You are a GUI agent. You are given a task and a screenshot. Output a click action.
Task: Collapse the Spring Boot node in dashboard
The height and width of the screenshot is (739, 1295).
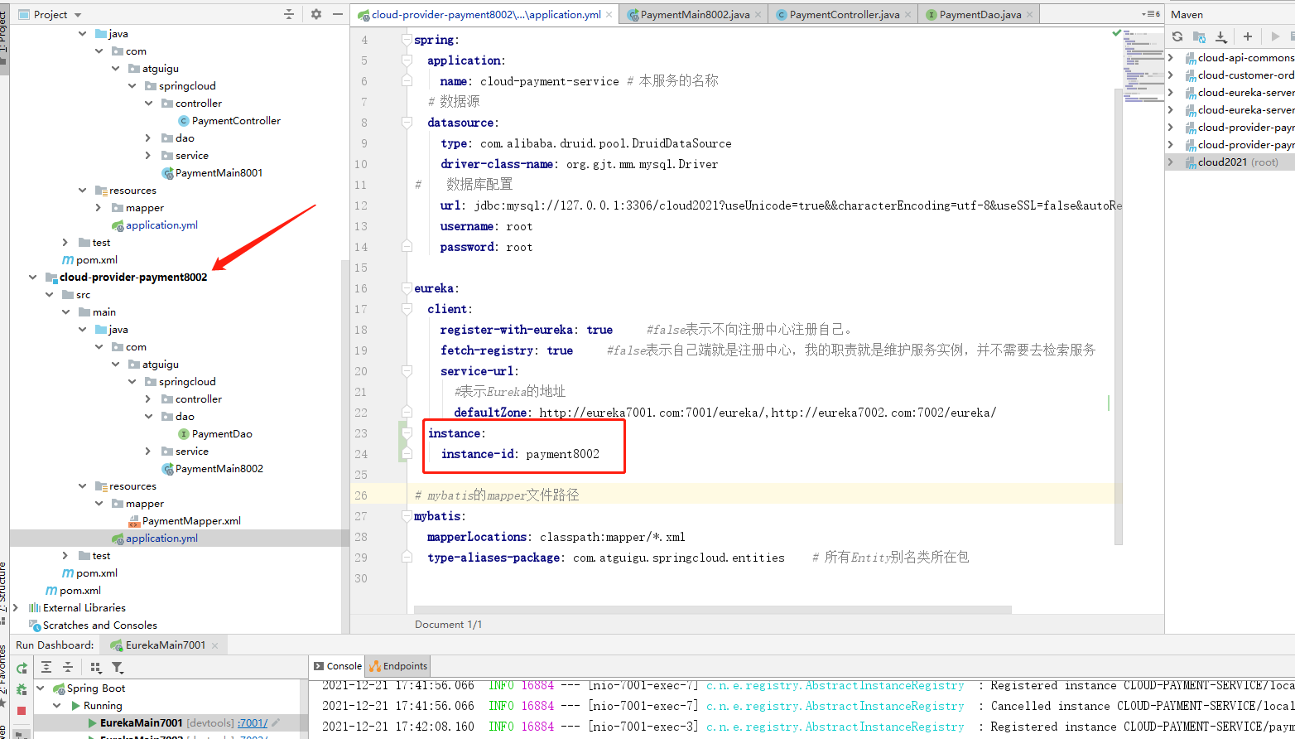point(41,688)
